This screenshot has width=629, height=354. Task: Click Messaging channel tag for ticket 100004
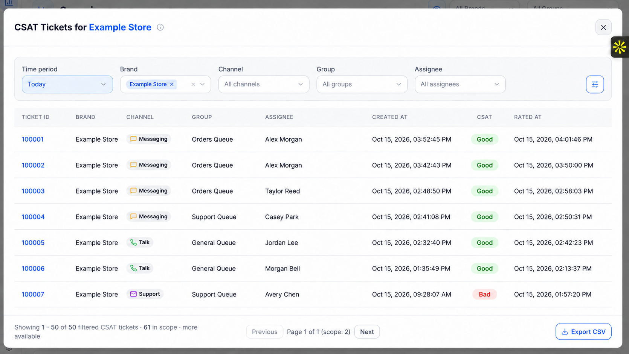point(149,216)
